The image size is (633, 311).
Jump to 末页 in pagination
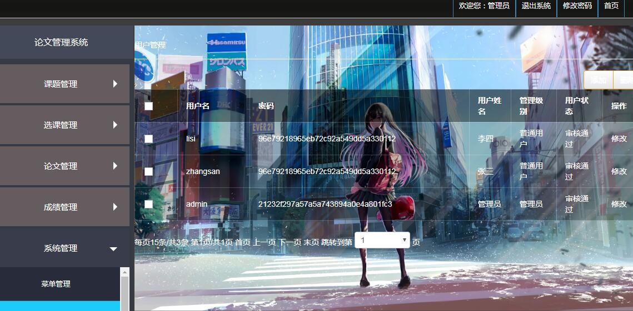tap(311, 242)
